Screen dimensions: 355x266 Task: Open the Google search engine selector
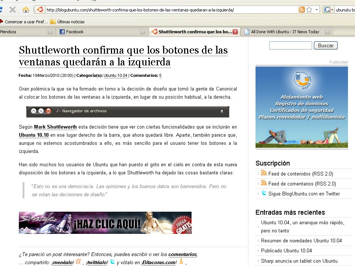[x=329, y=10]
